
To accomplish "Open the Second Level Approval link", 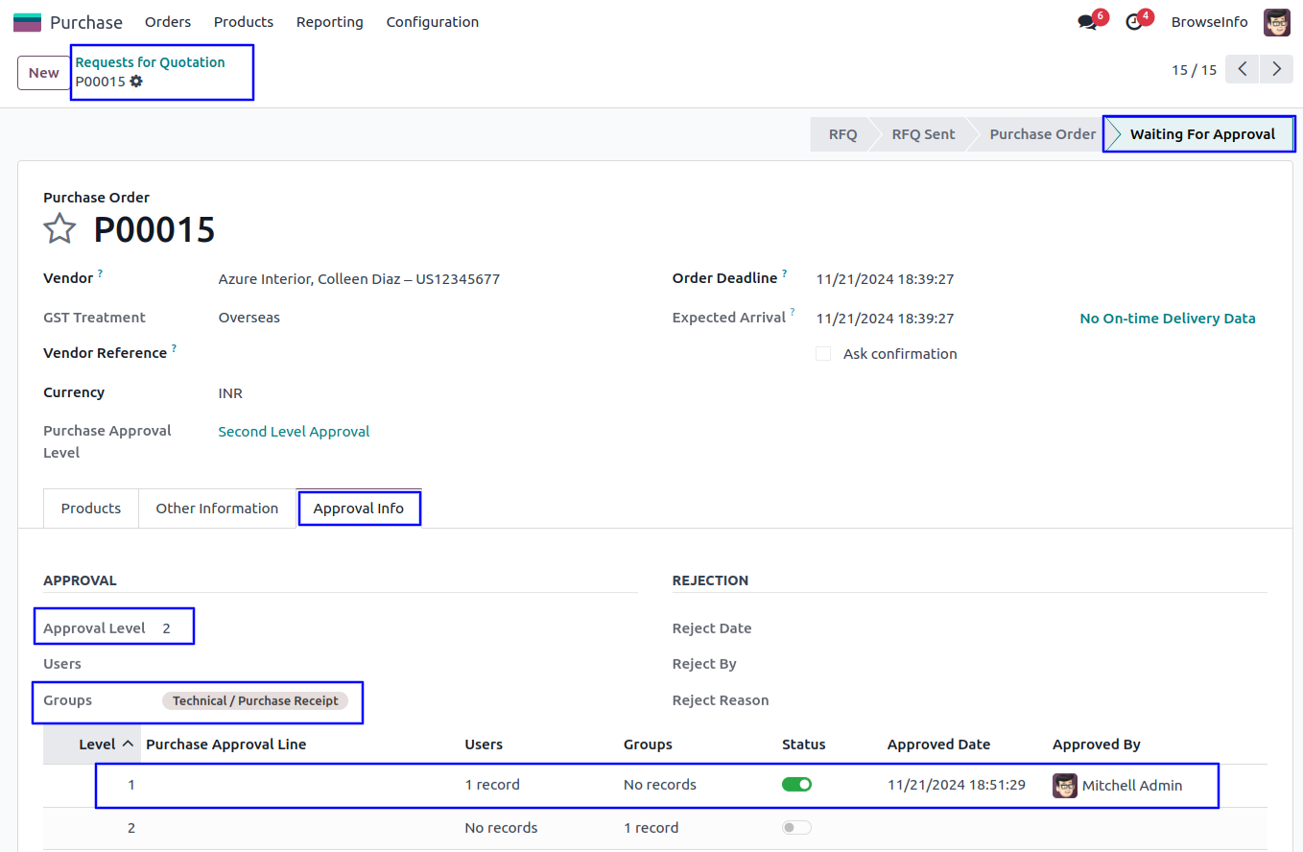I will pos(294,432).
